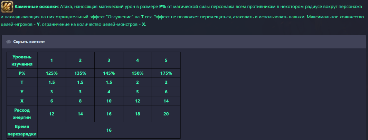Viewport: 368px width, 140px height.
Task: Select the 175% damage value
Action: pos(166,73)
